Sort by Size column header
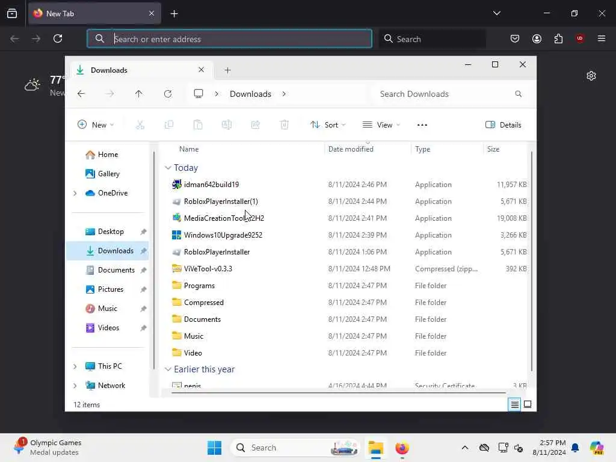Image resolution: width=616 pixels, height=462 pixels. [493, 149]
